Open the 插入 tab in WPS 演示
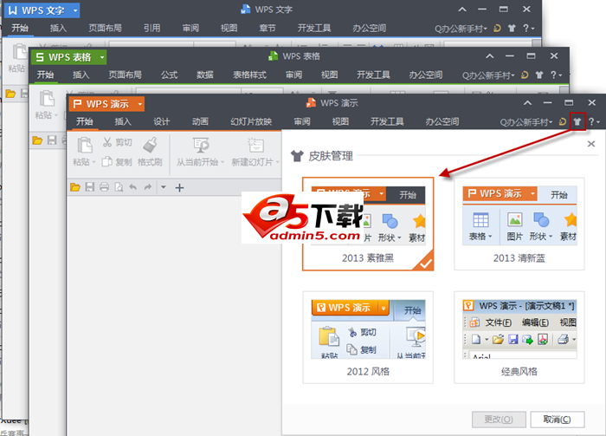606x436 pixels. click(123, 122)
